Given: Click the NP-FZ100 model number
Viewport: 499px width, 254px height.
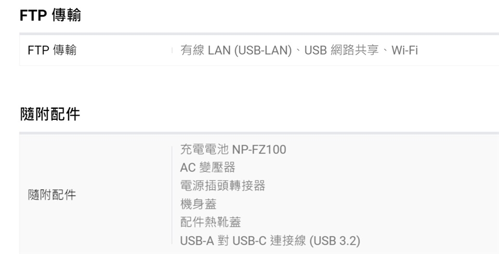Looking at the screenshot, I should pyautogui.click(x=259, y=150).
